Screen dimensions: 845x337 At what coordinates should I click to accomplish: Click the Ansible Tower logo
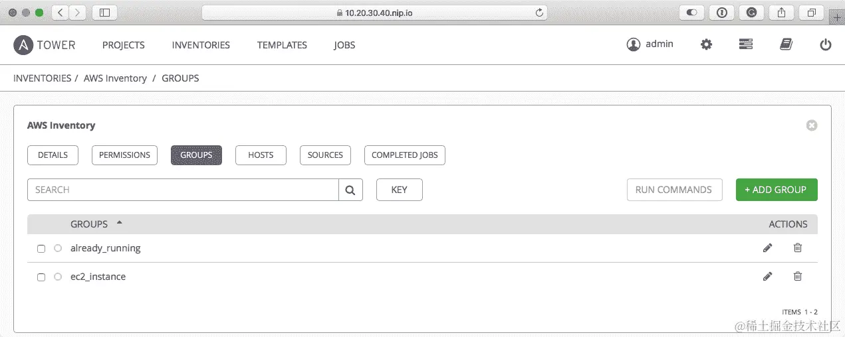click(45, 45)
